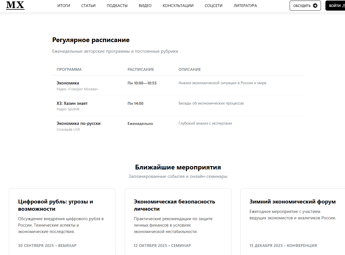Open the СТАТЬИ section
Image resolution: width=345 pixels, height=255 pixels.
[x=88, y=6]
